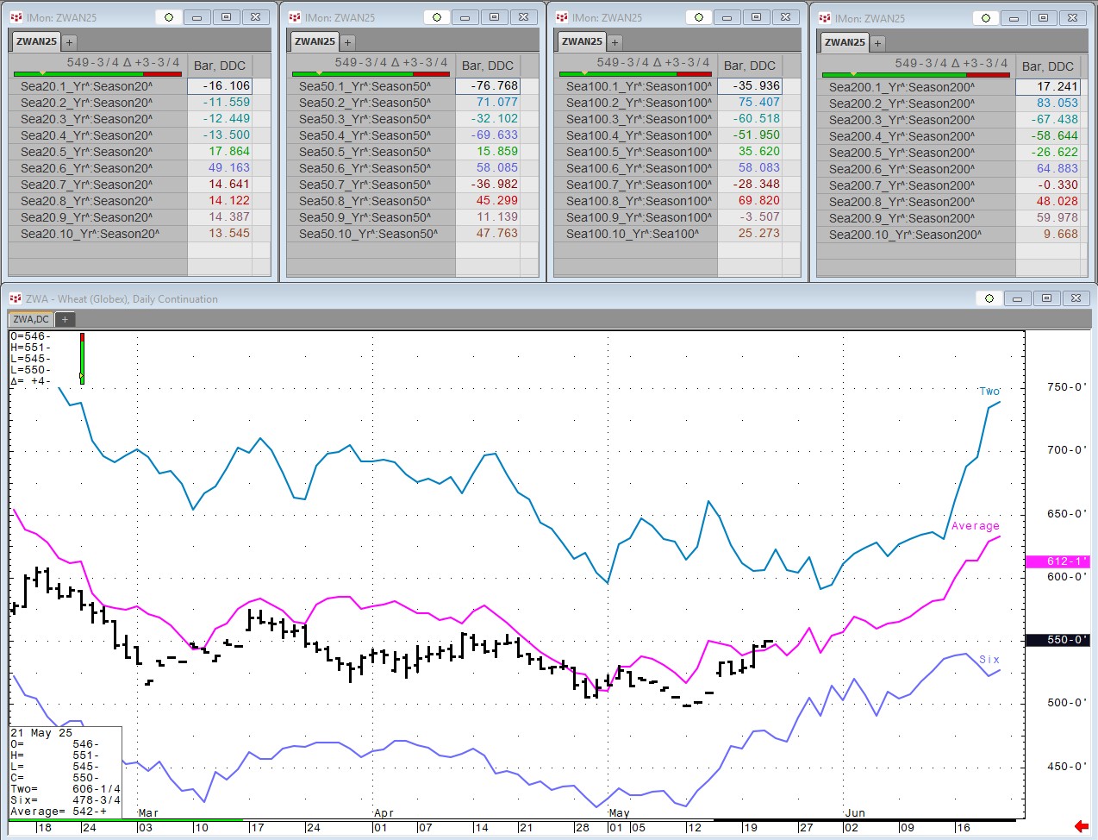Click the Bar, DDC header in Season100 monitor

[x=749, y=66]
